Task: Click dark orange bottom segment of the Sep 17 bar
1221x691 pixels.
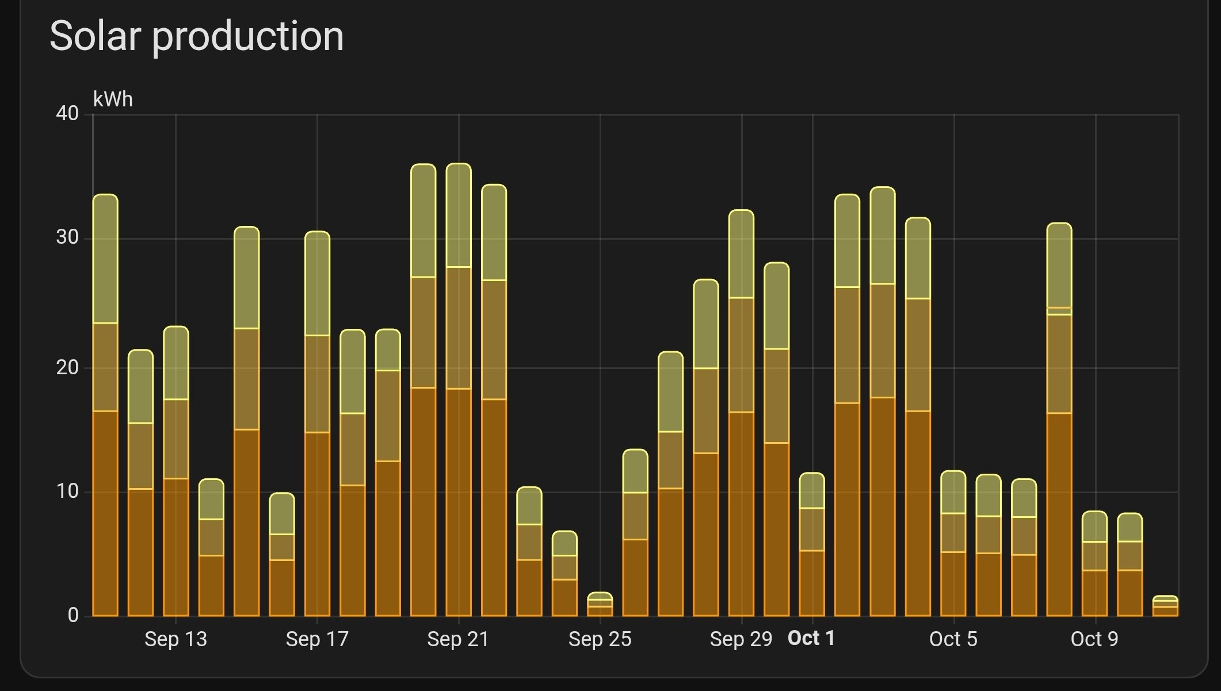Action: [x=317, y=523]
